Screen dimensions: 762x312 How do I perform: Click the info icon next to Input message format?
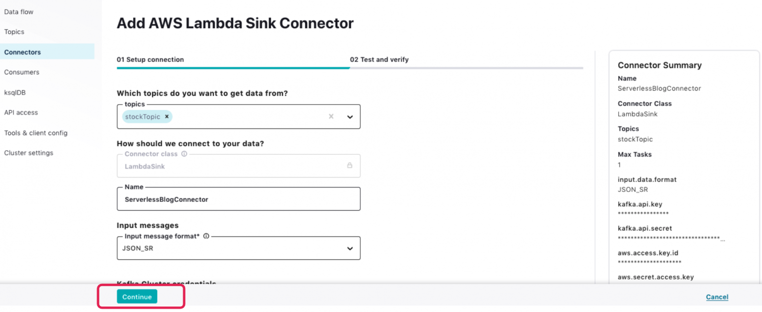[x=206, y=236]
